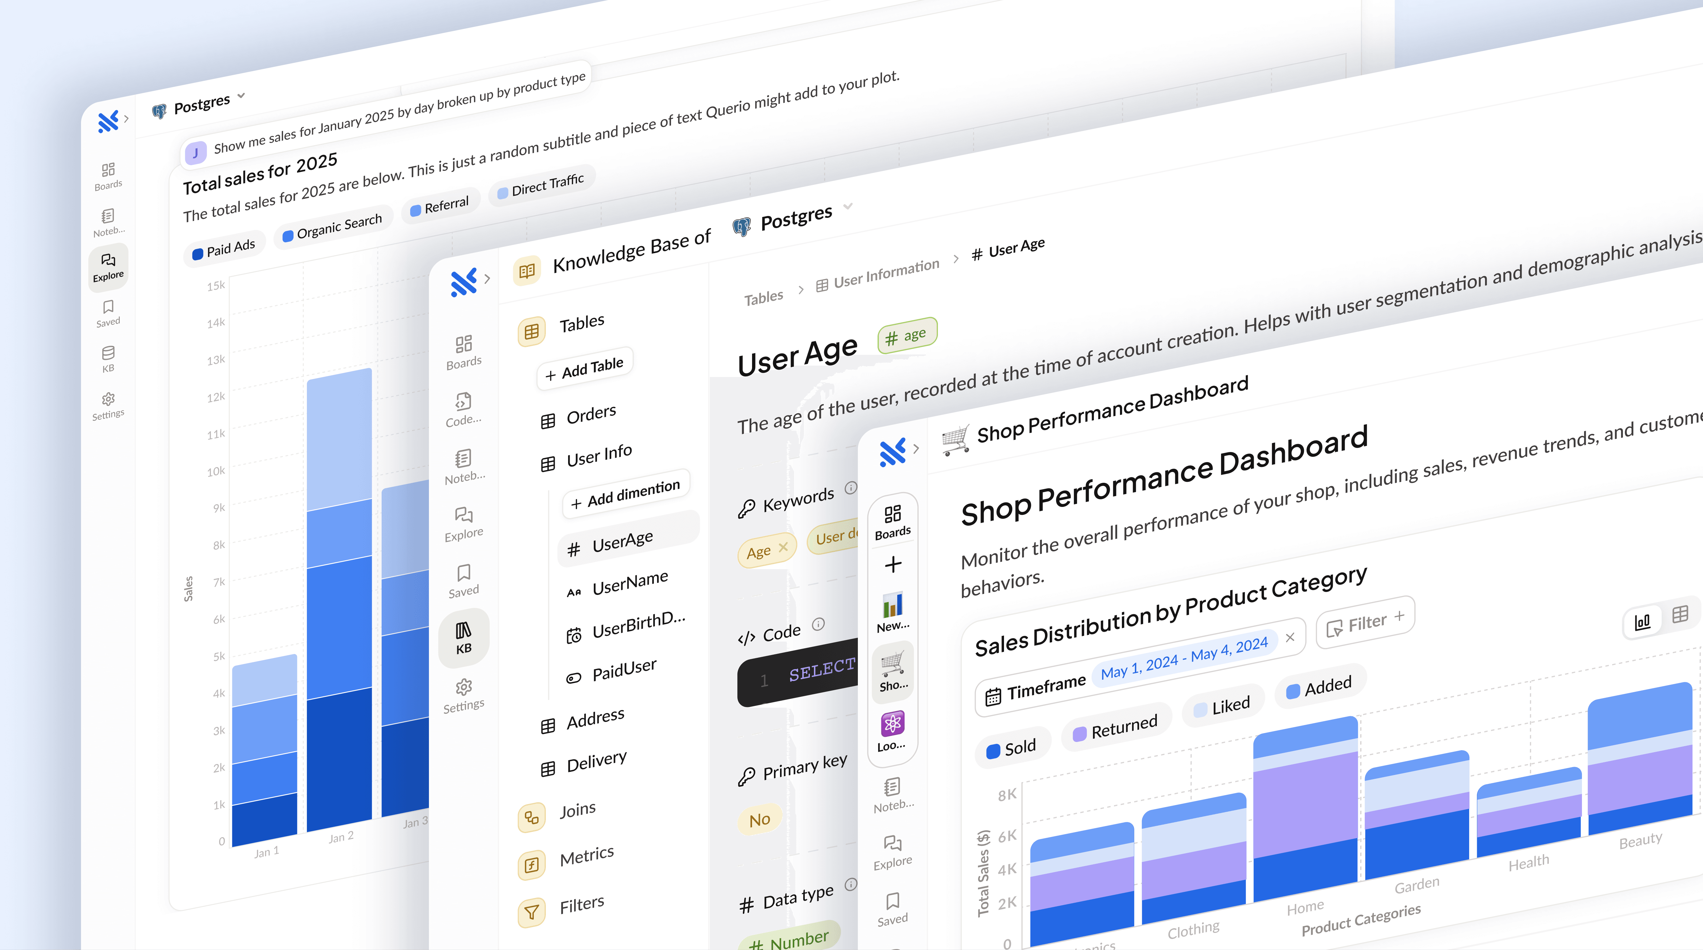Select the UserAge dimension
This screenshot has width=1703, height=950.
pos(628,539)
